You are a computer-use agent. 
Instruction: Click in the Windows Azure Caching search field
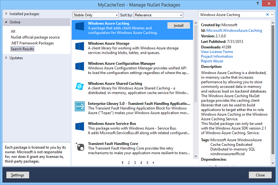coord(232,15)
